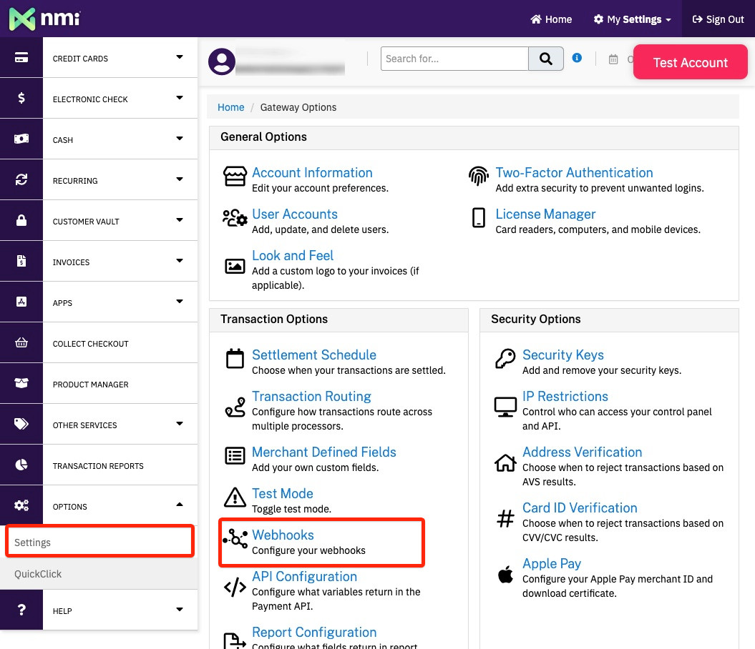Viewport: 755px width, 649px height.
Task: Click the Recurring refresh icon
Action: (21, 180)
